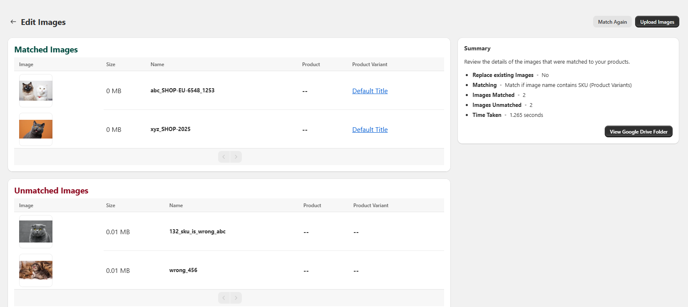Screen dimensions: 688x307
Task: Open Default Title link for xyz_SHOP-2025
Action: (x=370, y=130)
